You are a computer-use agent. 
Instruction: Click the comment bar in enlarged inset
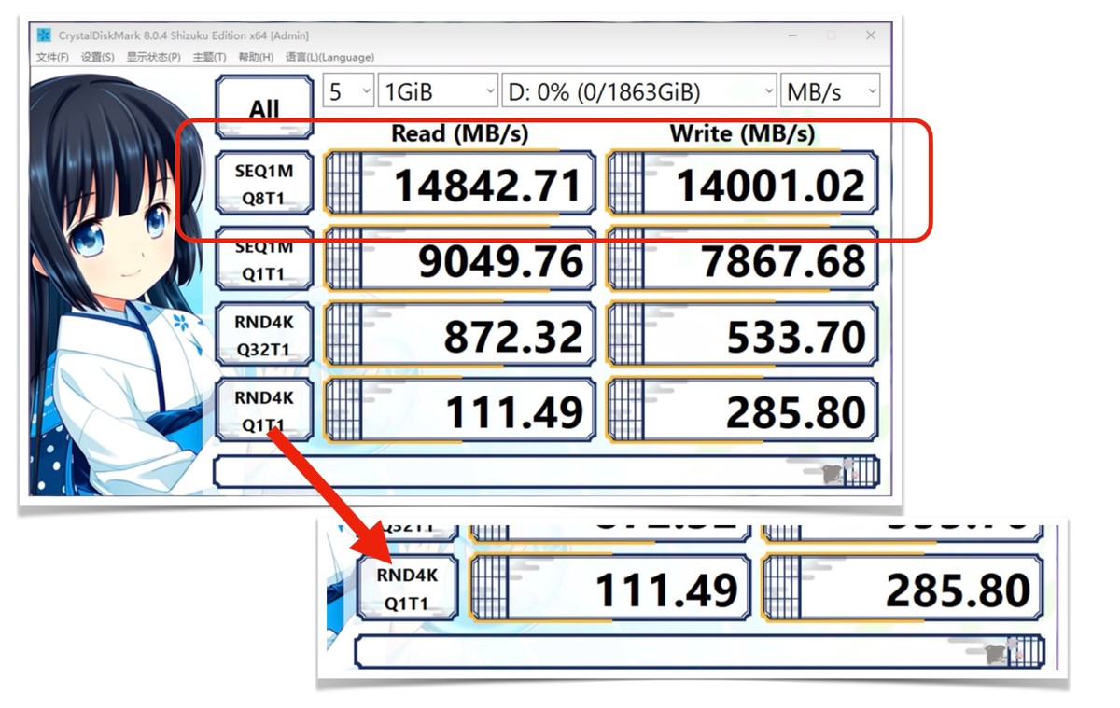(700, 651)
